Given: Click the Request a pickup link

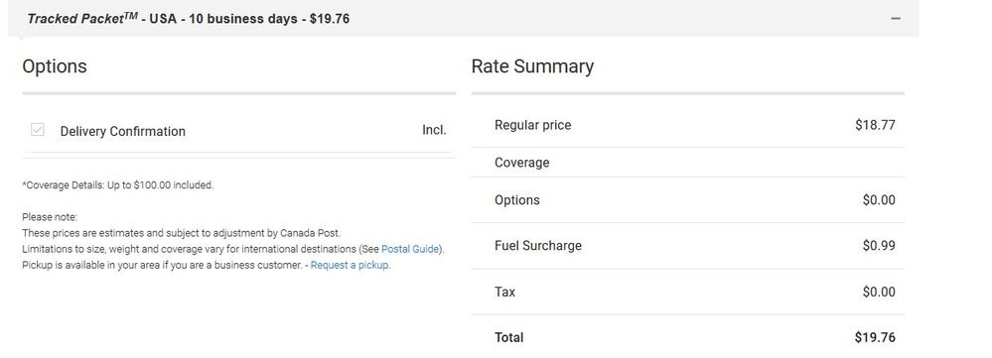Looking at the screenshot, I should point(350,265).
